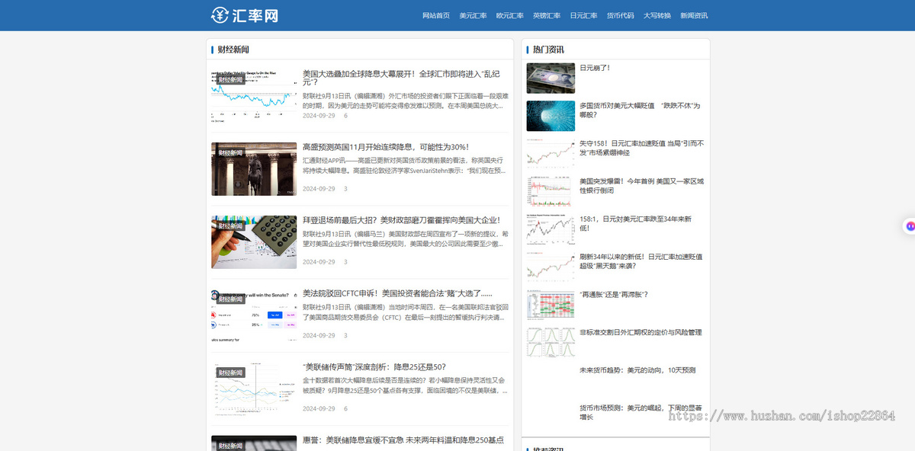Click candlestick thumbnail beside 158:1 article
Image resolution: width=915 pixels, height=451 pixels.
pos(551,229)
